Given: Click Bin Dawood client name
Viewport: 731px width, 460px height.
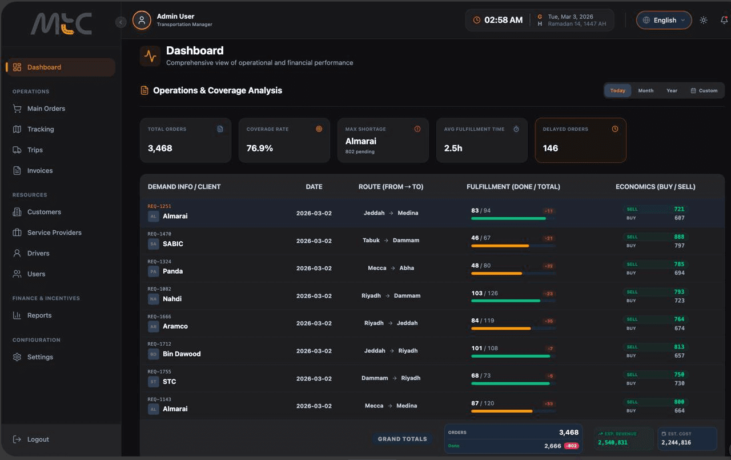Looking at the screenshot, I should pos(182,354).
